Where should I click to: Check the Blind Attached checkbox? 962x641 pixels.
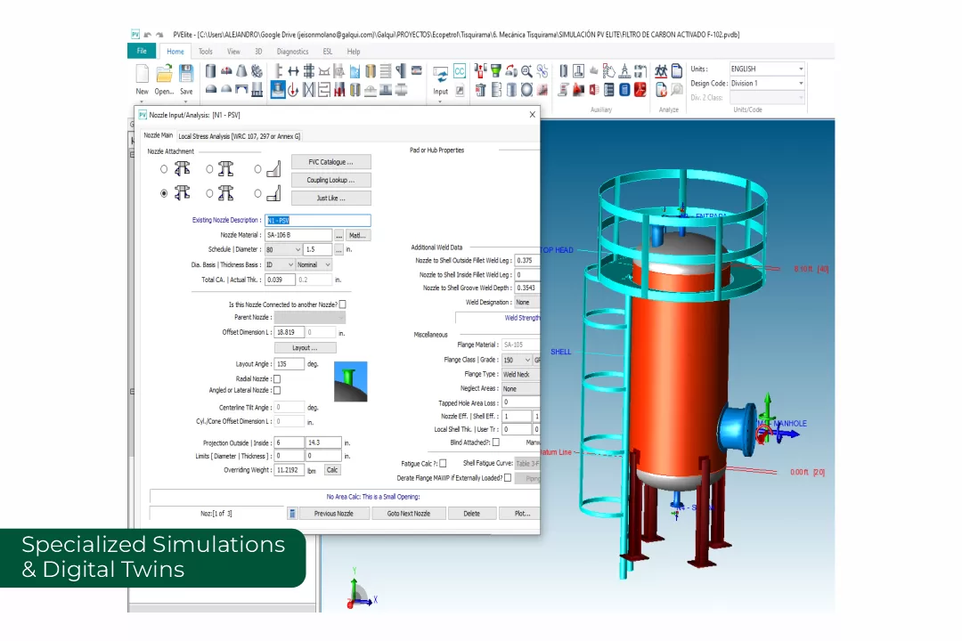496,442
